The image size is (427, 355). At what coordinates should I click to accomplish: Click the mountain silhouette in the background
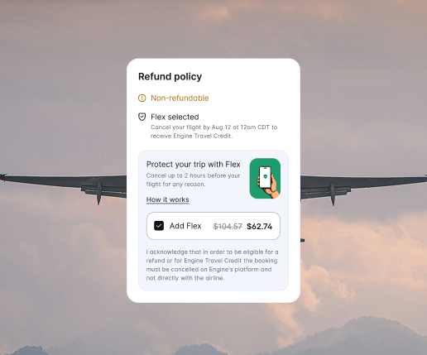coord(358,337)
